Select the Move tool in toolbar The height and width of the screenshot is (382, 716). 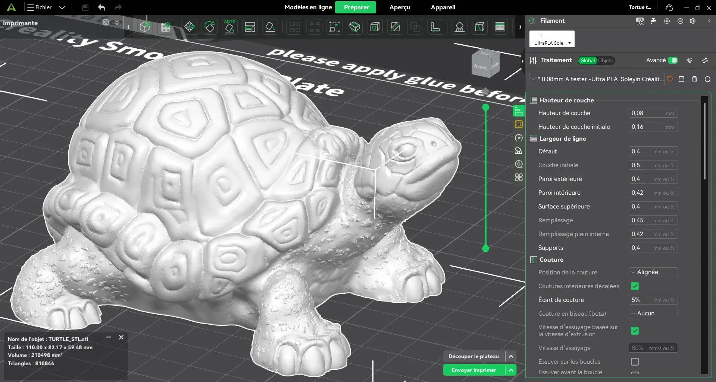pos(190,27)
